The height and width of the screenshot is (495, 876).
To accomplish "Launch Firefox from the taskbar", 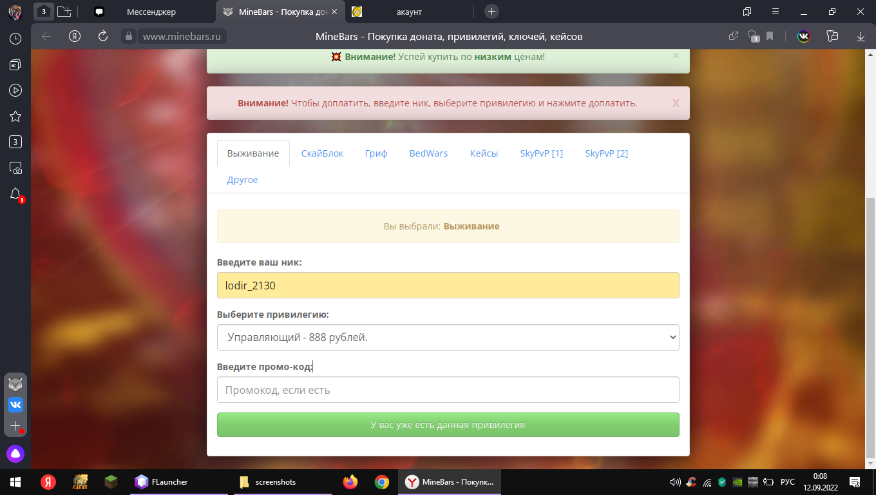I will coord(350,482).
